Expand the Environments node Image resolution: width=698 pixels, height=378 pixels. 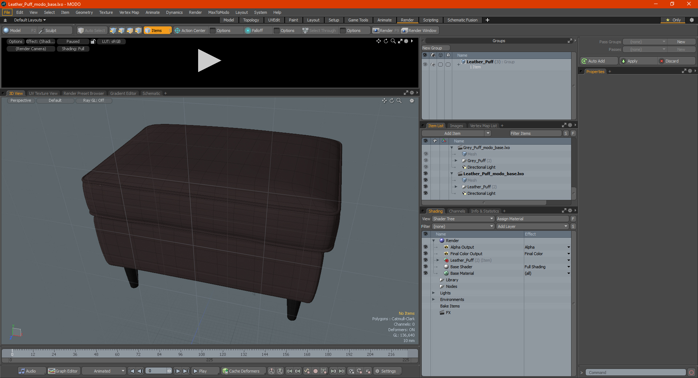coord(433,299)
